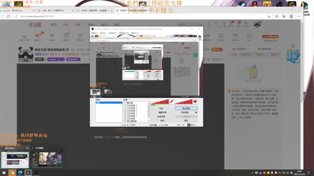This screenshot has width=314, height=176.
Task: Mute the microphone icon in OBS
Action: pos(172,102)
